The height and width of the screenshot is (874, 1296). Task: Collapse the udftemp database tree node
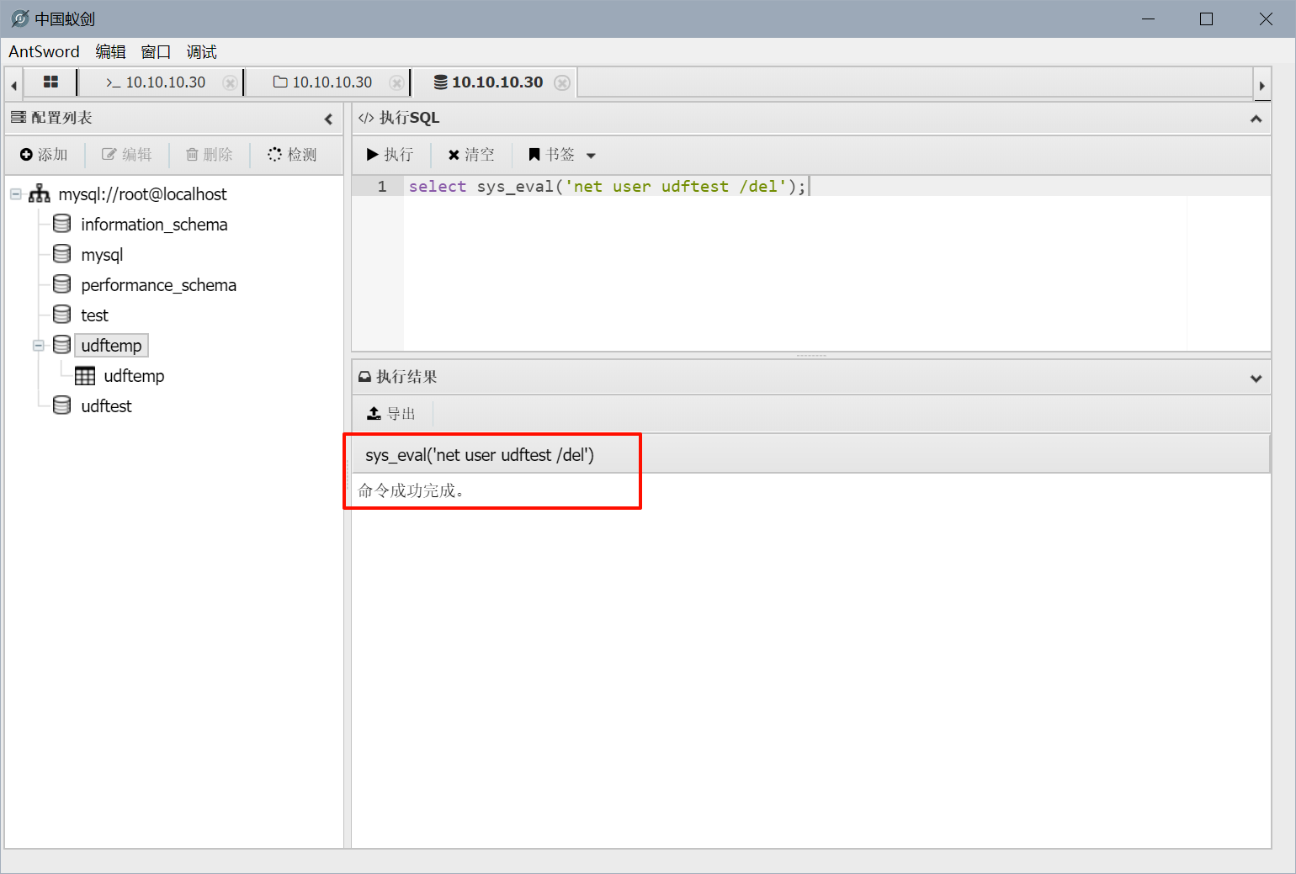39,346
